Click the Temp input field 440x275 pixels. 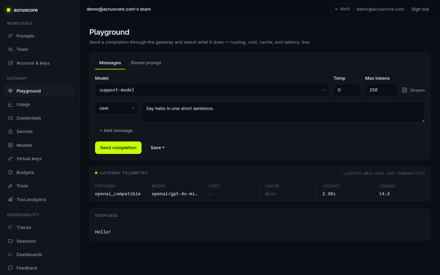(x=347, y=90)
